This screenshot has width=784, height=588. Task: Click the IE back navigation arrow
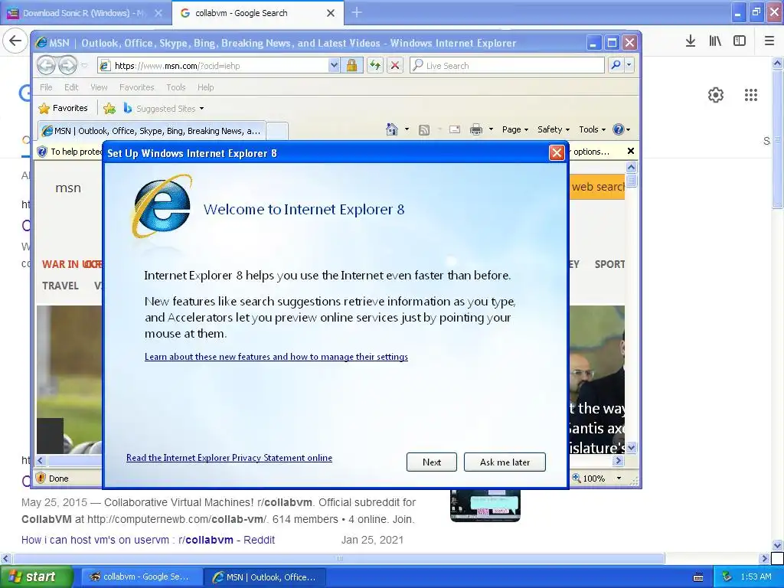click(46, 65)
